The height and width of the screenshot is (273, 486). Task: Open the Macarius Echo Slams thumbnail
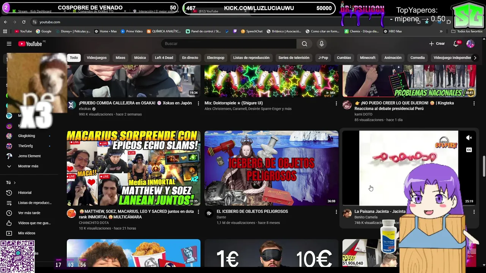pos(134,168)
